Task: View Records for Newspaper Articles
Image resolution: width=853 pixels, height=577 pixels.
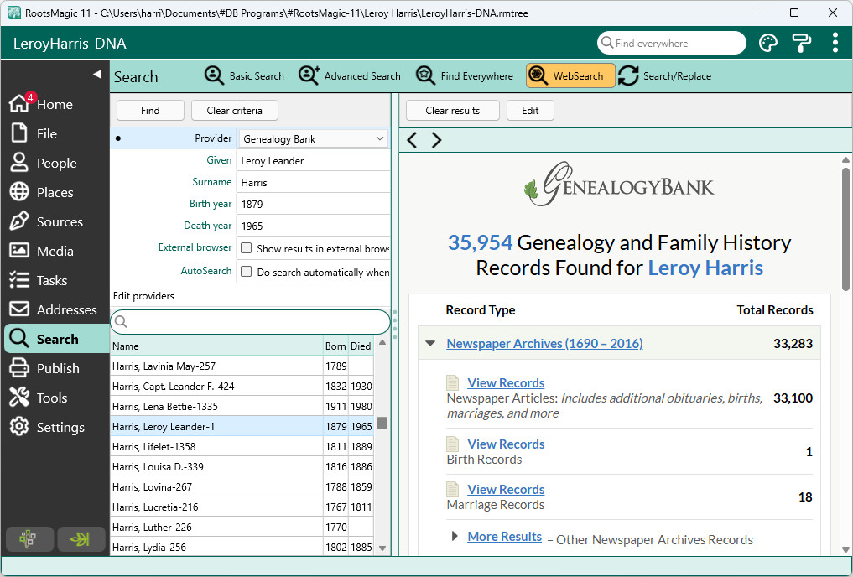Action: tap(506, 383)
